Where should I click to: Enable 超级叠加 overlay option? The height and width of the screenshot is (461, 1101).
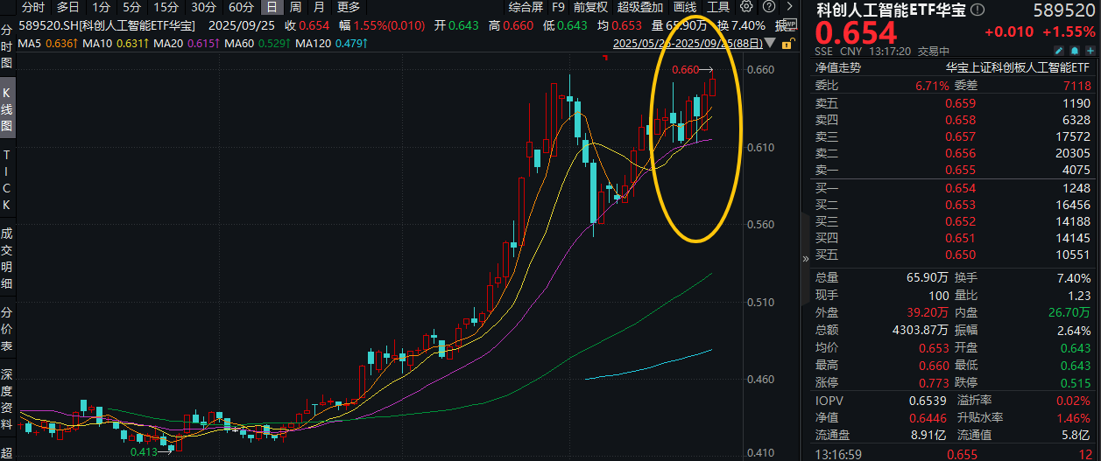coord(639,7)
